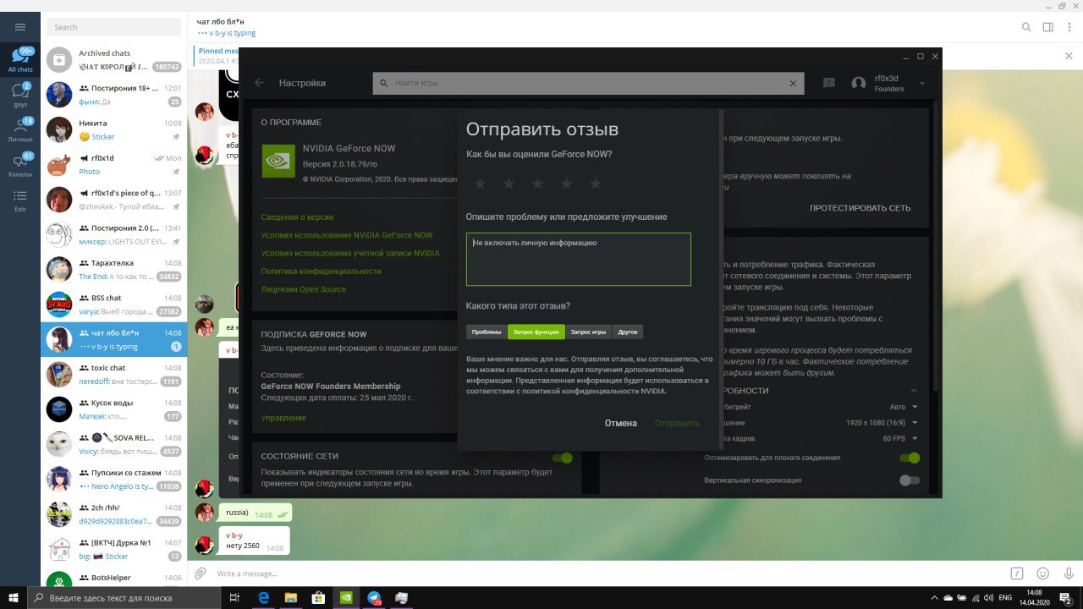Open Task View on taskbar
Image resolution: width=1083 pixels, height=609 pixels.
pos(234,598)
